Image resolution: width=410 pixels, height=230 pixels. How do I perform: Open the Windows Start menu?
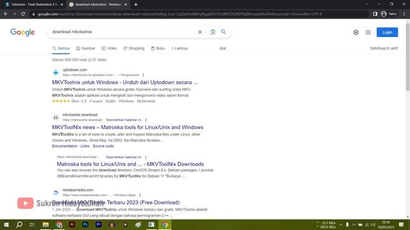6,224
